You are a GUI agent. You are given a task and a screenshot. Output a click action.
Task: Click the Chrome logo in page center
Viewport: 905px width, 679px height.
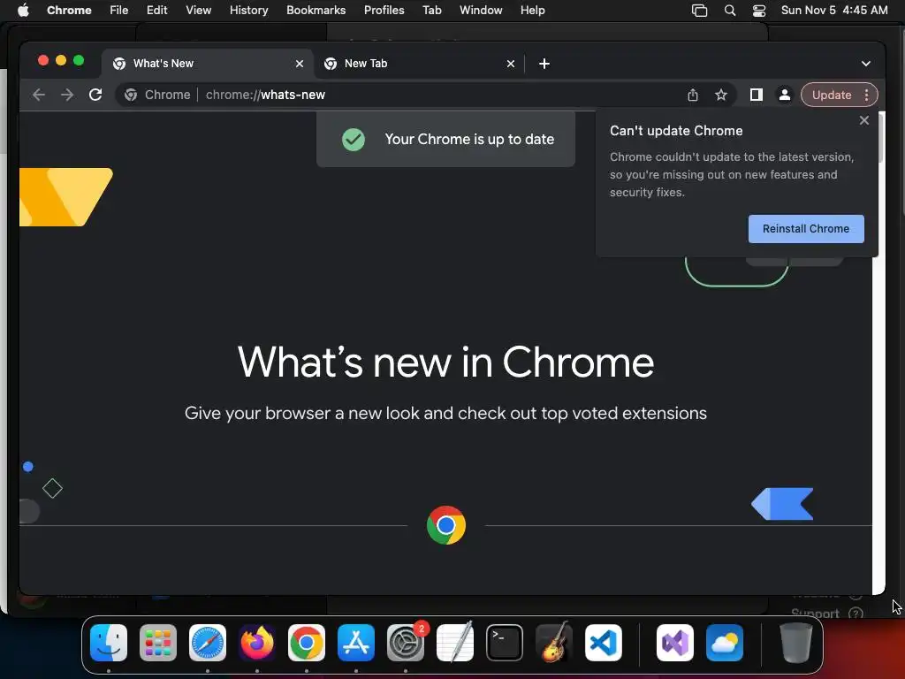coord(446,525)
